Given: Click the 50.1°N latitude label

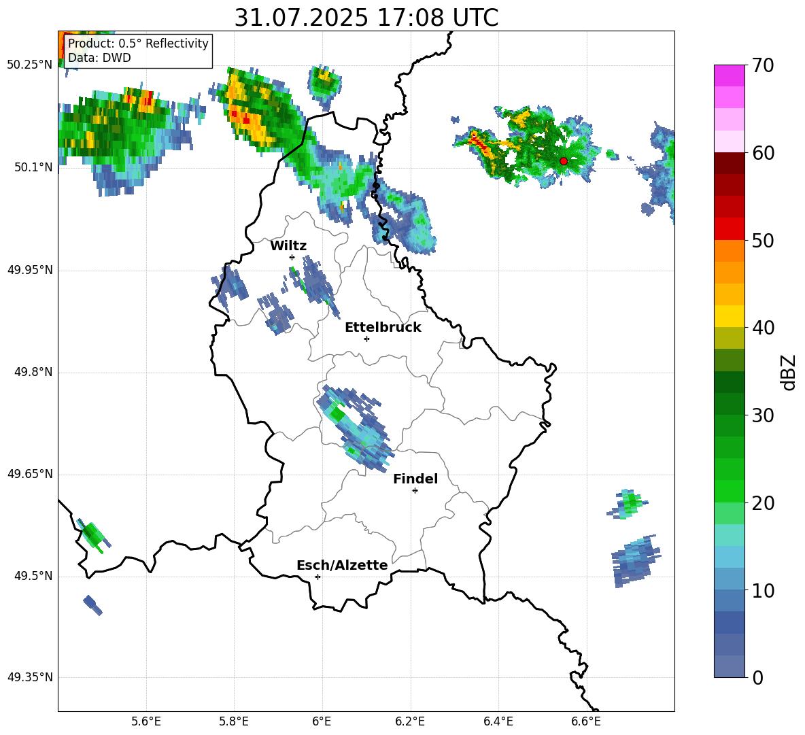Looking at the screenshot, I should click(x=33, y=167).
